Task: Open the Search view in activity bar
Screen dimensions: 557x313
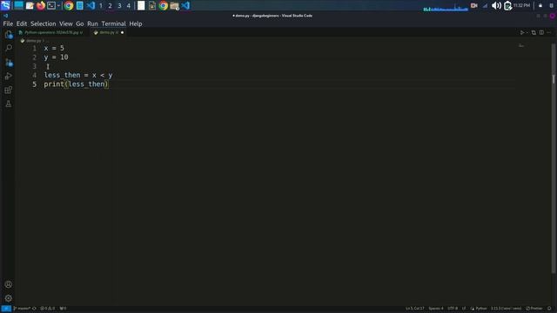Action: coord(9,48)
